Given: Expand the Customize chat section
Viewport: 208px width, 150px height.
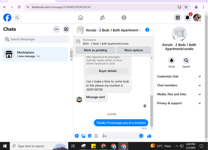Looking at the screenshot, I should (x=179, y=76).
